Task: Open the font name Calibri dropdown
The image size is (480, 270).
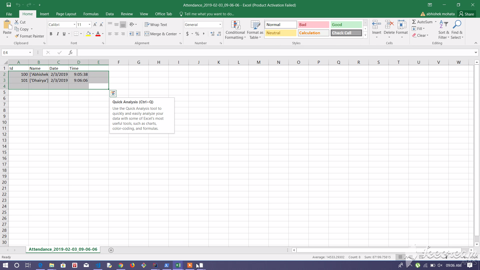Action: point(74,24)
